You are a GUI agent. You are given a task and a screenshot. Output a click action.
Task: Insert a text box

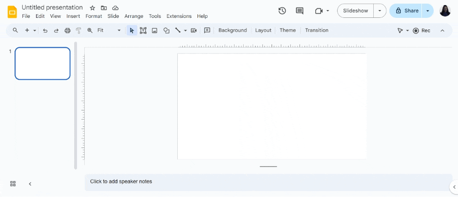pos(143,30)
